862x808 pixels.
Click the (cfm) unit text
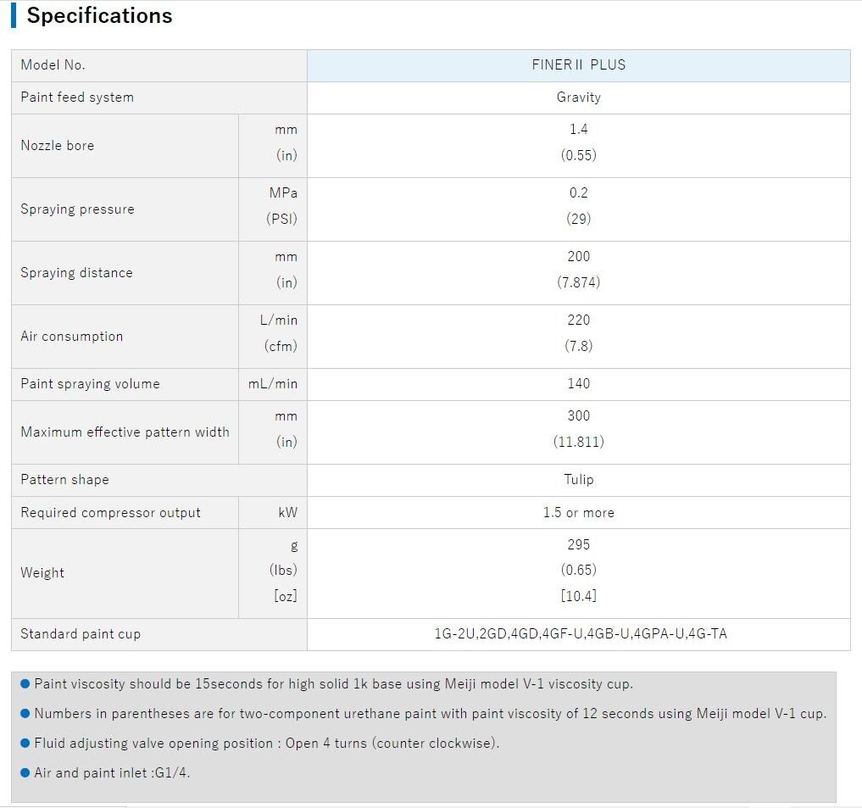(281, 346)
